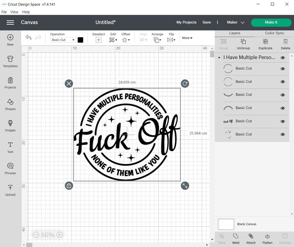Select the stars layer thumbnail
The image size is (294, 247).
point(228,135)
